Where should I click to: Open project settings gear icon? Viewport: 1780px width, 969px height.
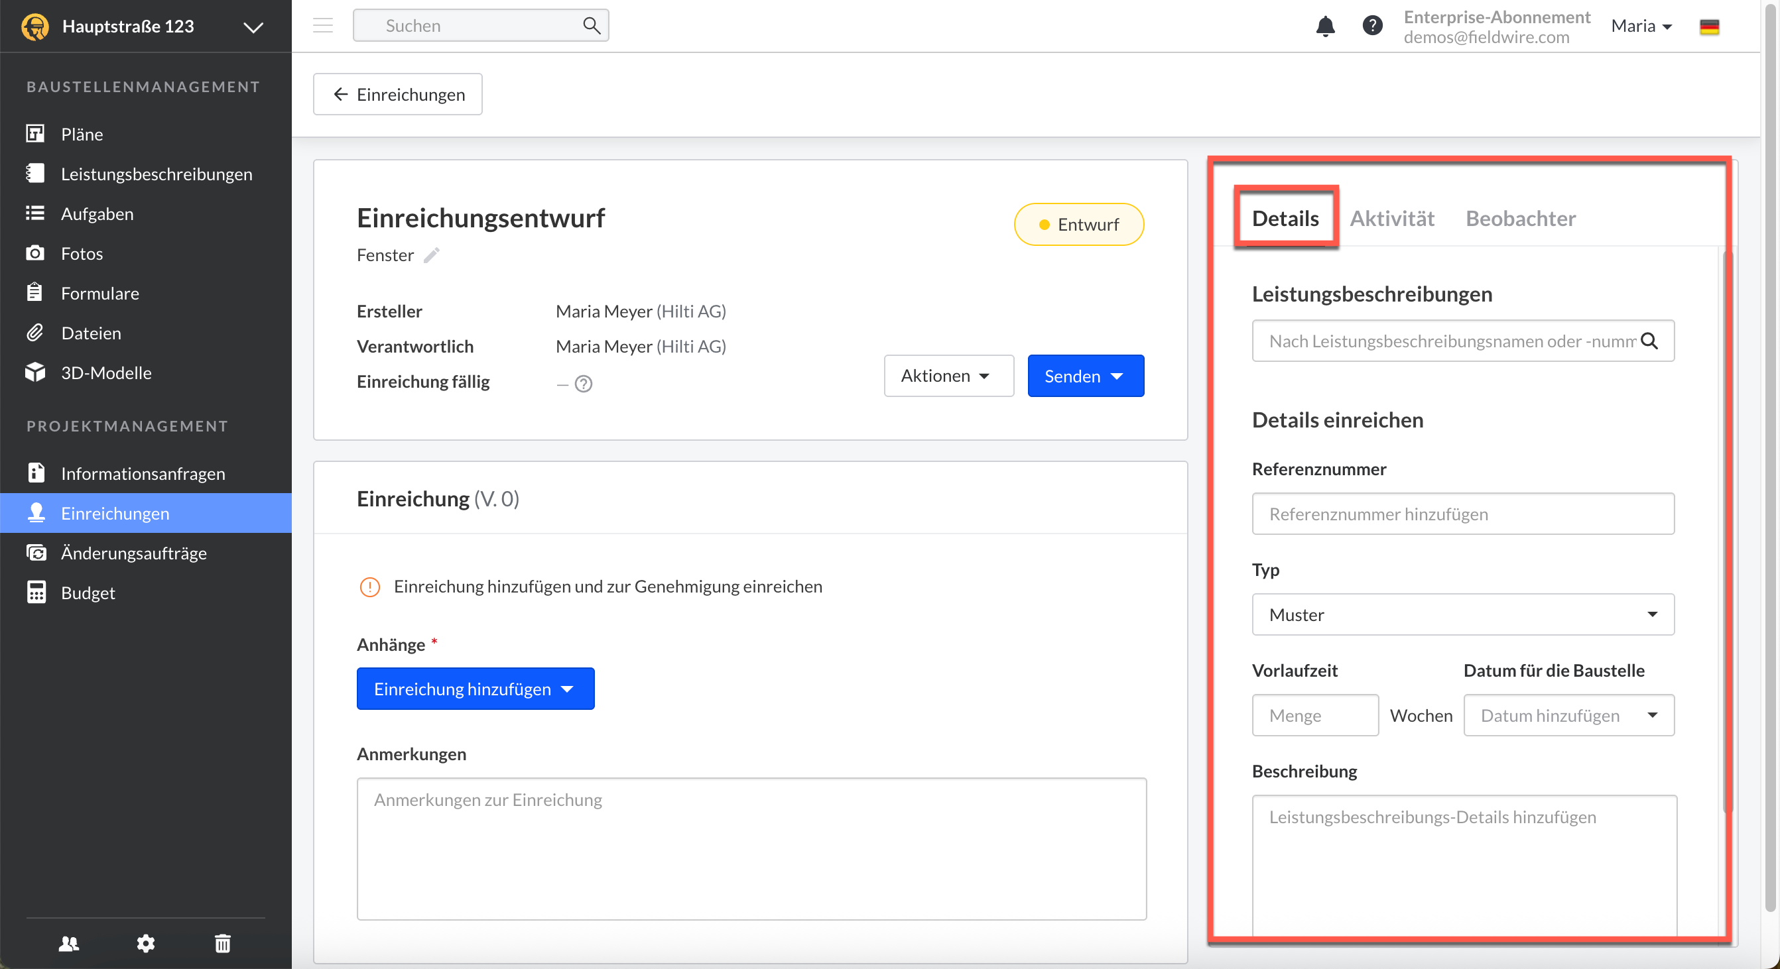[145, 943]
